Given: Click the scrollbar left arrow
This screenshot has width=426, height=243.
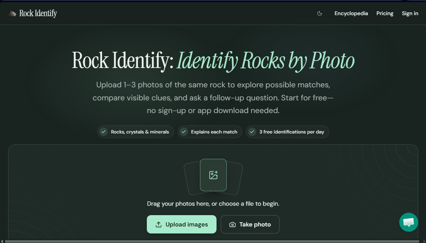Looking at the screenshot, I should 2,241.
